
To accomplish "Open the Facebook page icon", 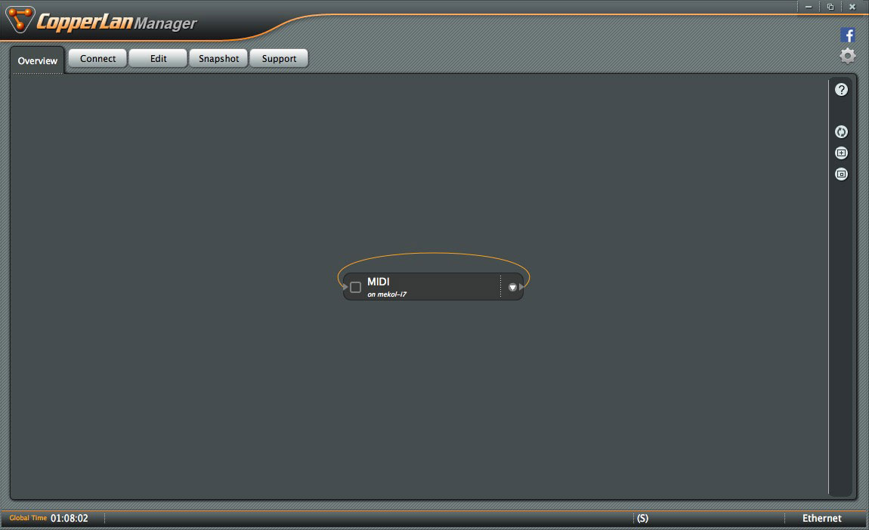I will coord(848,35).
